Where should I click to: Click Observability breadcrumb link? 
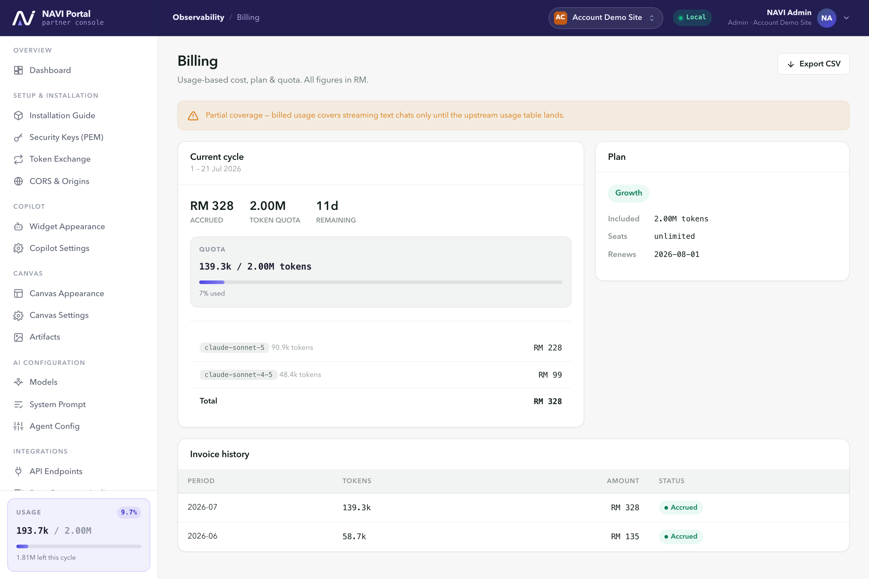pyautogui.click(x=199, y=17)
